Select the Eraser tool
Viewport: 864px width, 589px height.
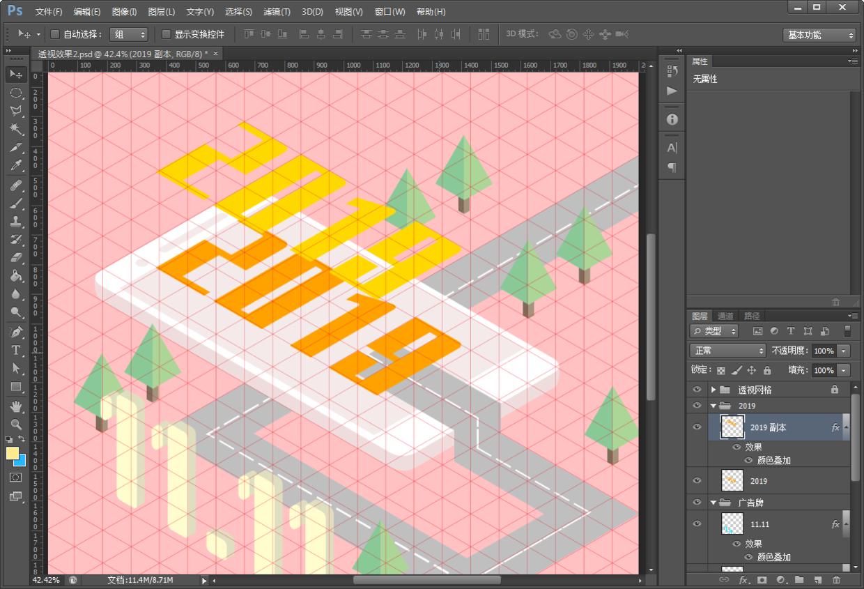coord(15,258)
